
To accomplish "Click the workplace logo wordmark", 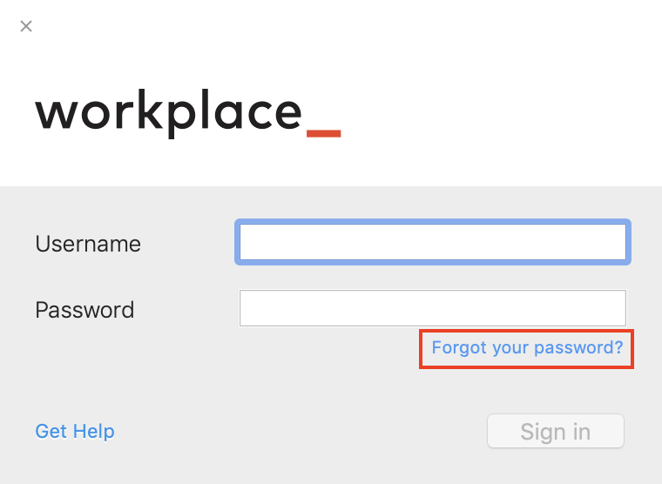I will [188, 112].
